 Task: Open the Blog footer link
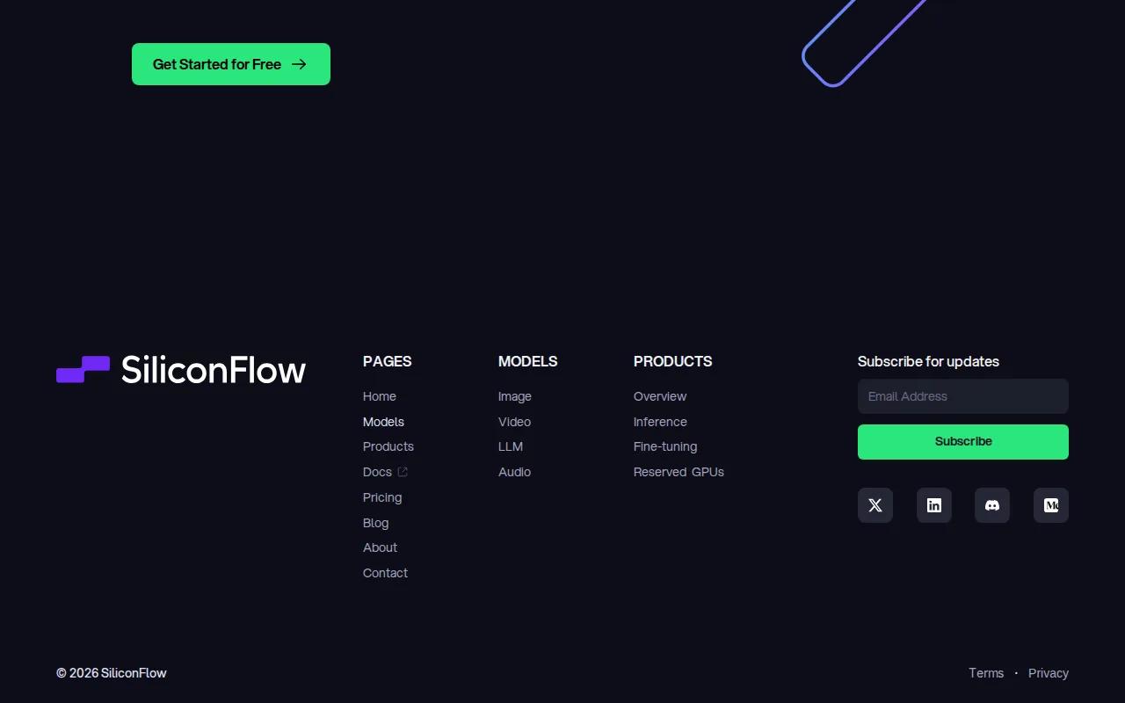click(x=375, y=523)
